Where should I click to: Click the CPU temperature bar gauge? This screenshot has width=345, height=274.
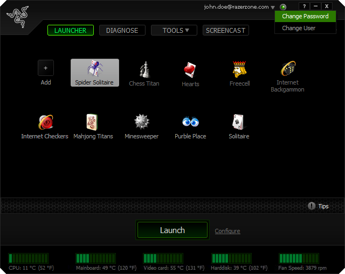28,258
